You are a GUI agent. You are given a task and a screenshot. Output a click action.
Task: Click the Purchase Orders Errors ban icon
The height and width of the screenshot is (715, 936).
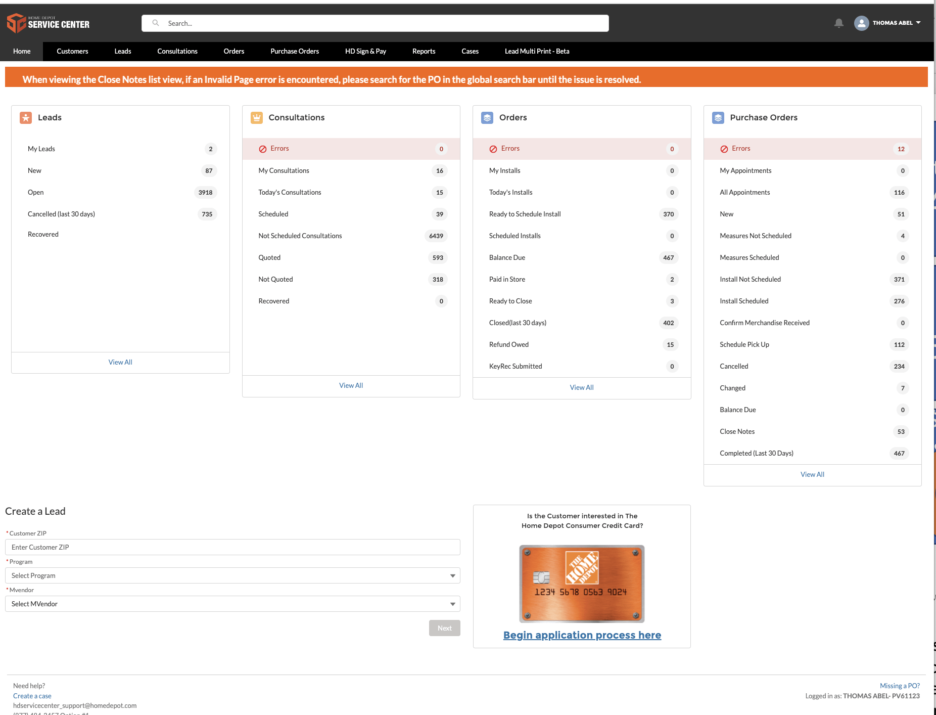coord(724,149)
